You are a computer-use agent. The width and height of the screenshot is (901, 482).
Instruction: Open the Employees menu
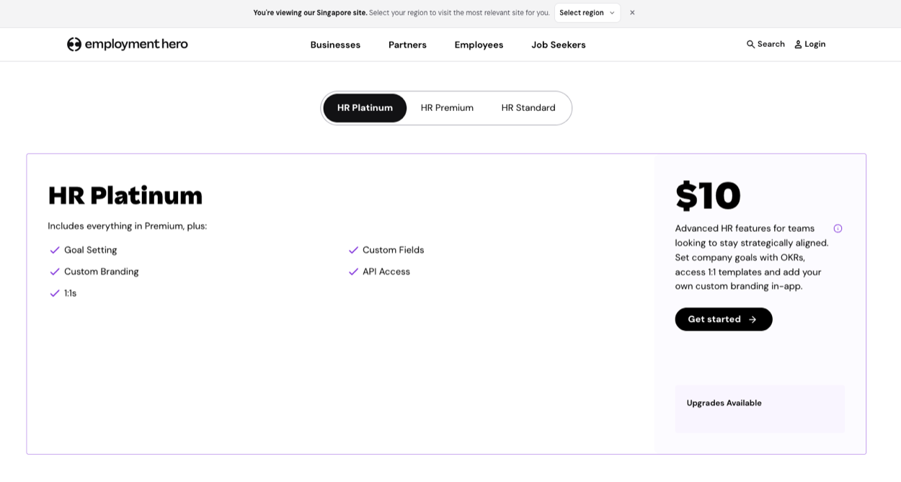click(x=479, y=45)
